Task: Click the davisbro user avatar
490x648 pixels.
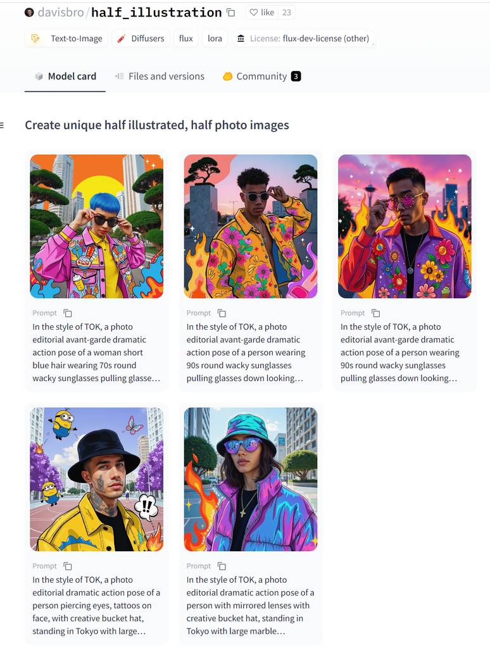Action: click(29, 13)
